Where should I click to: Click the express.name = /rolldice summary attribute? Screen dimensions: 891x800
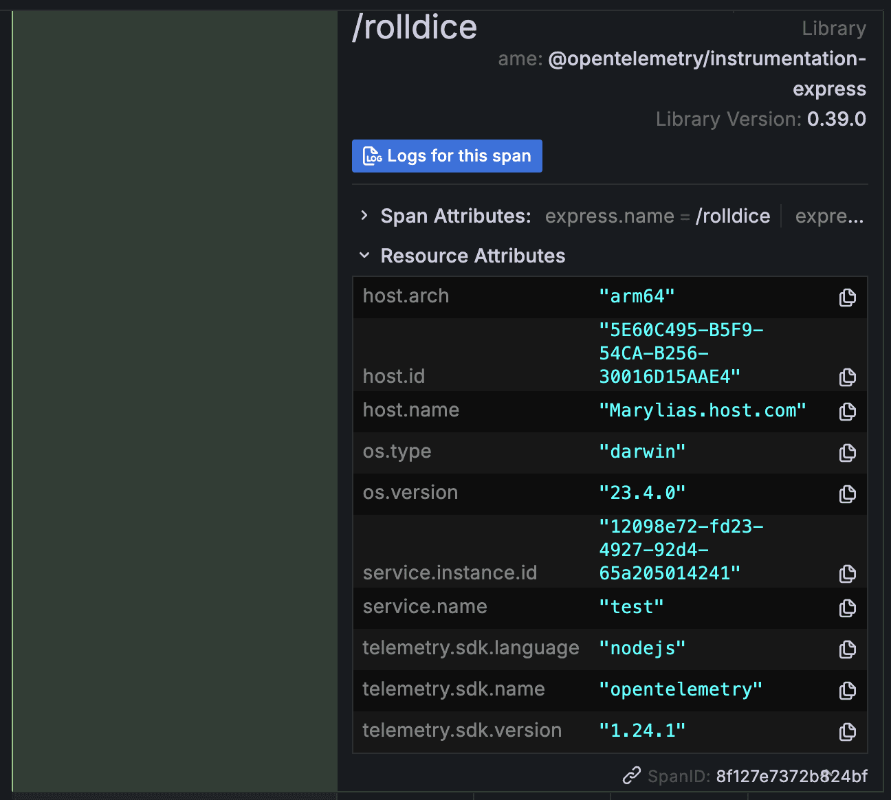click(658, 216)
